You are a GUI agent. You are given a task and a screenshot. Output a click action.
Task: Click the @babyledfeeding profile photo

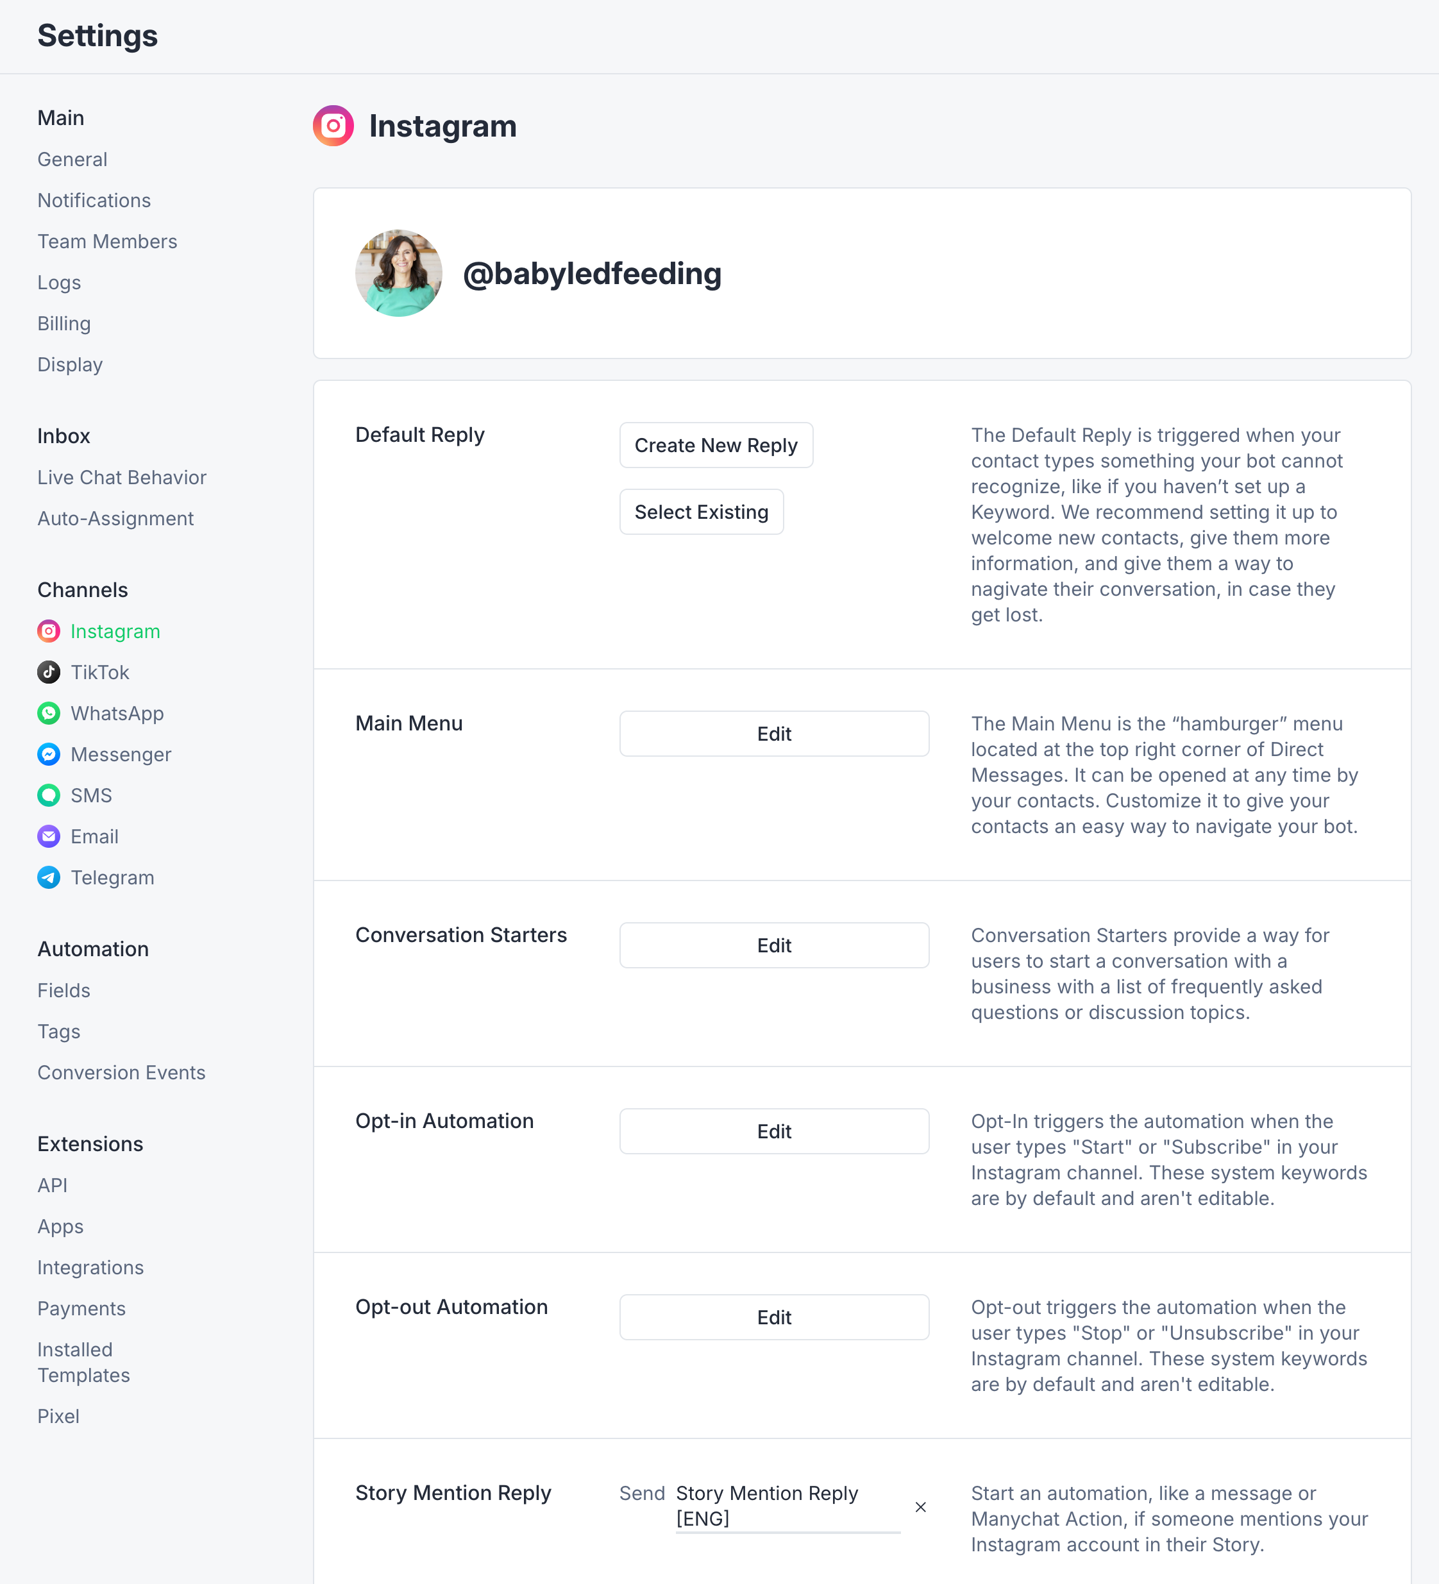[398, 273]
